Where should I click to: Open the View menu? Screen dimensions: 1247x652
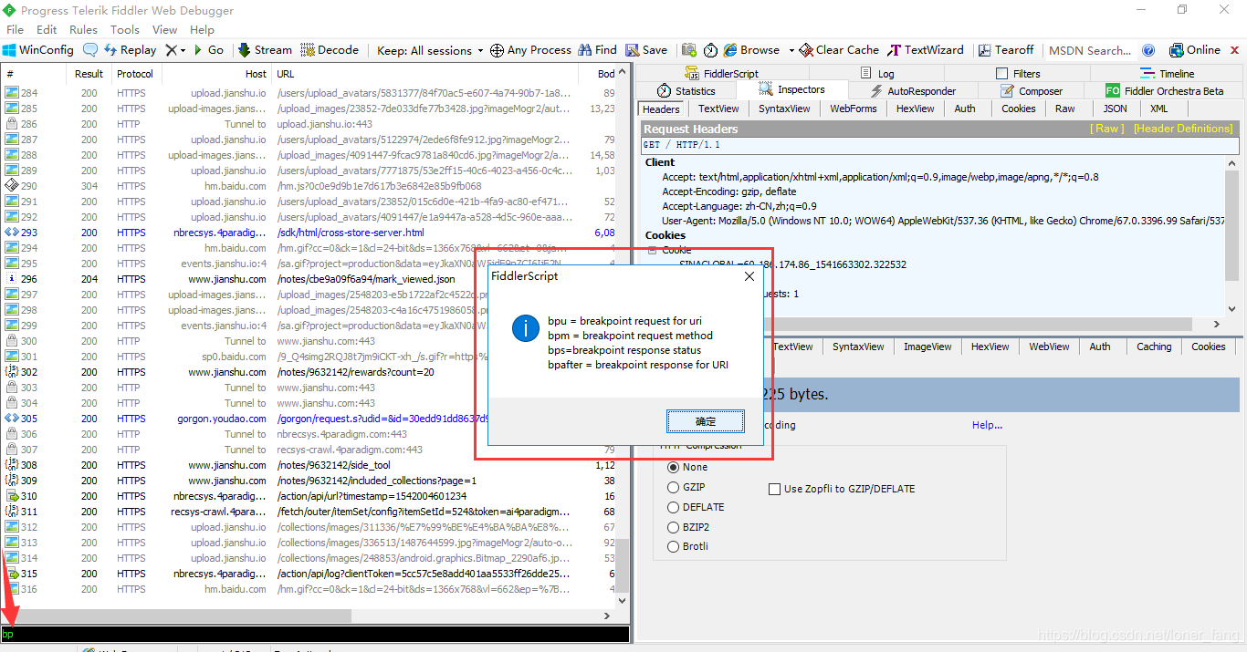click(x=164, y=29)
